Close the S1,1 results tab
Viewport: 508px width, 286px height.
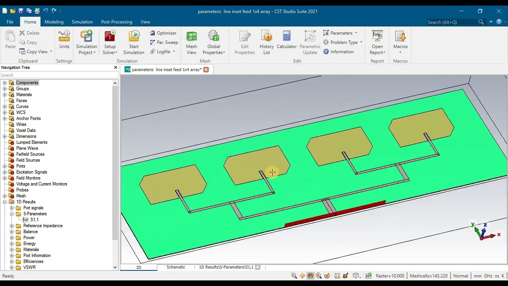coord(258,267)
